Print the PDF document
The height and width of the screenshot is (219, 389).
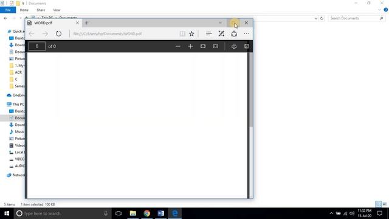coord(234,46)
